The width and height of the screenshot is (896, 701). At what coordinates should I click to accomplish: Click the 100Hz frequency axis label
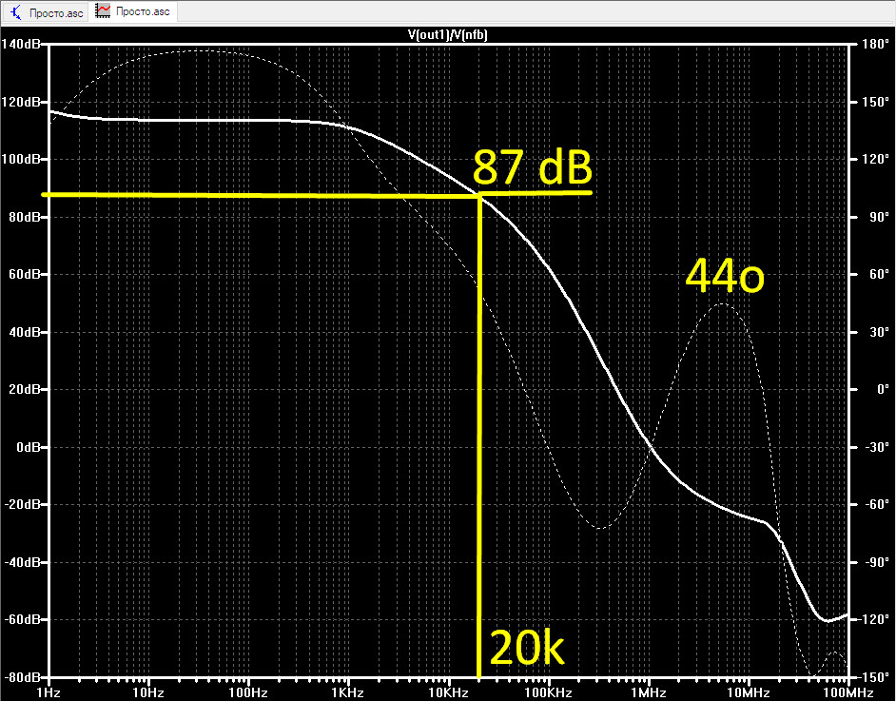click(x=248, y=693)
